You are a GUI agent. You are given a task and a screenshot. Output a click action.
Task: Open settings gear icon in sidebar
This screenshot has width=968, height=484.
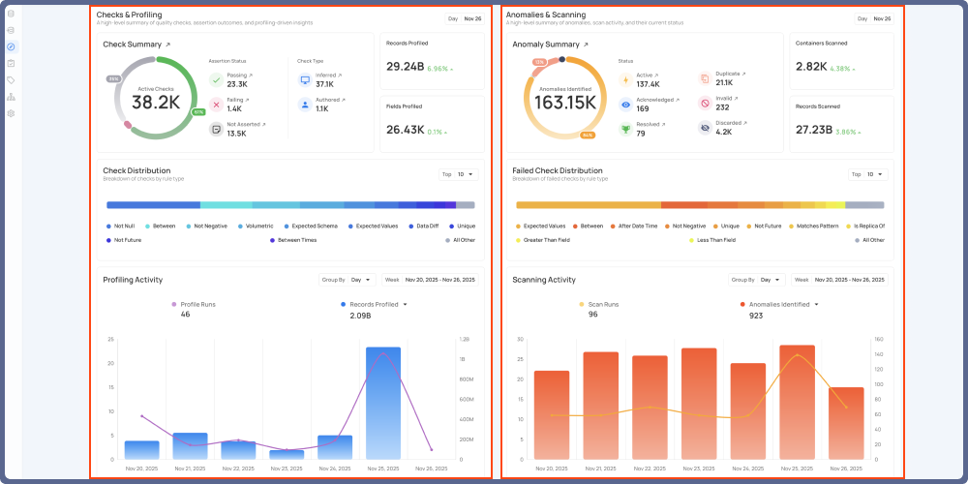(x=11, y=113)
